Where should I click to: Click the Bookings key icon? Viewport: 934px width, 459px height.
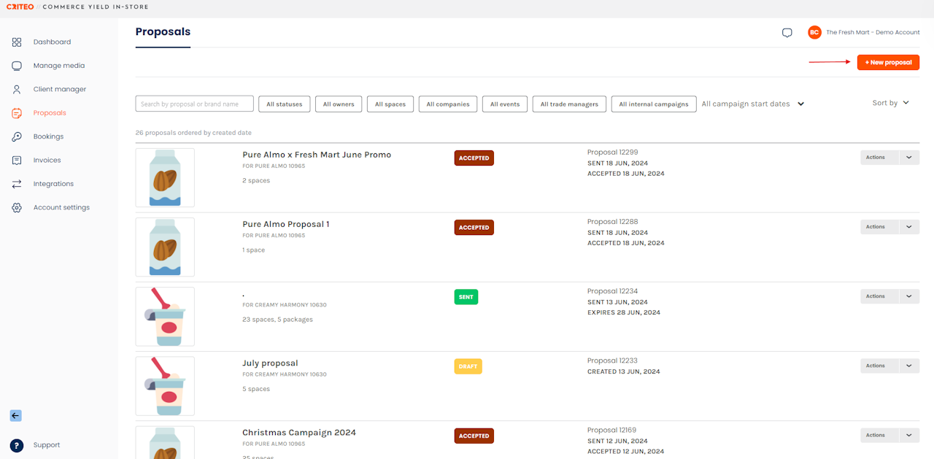click(17, 136)
